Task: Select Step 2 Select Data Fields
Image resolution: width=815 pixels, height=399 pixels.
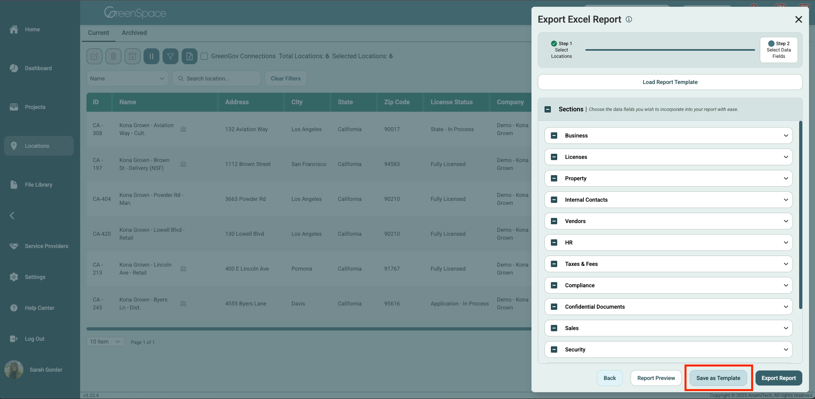Action: [779, 50]
